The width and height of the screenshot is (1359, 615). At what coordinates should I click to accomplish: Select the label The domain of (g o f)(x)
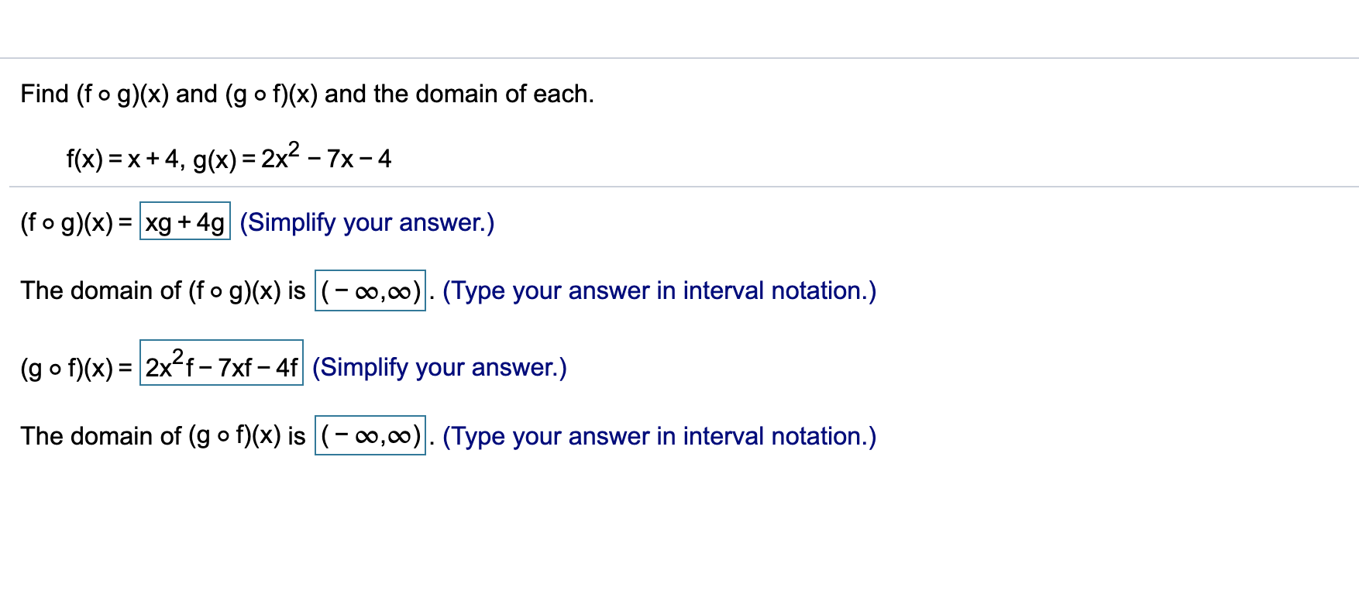[162, 436]
